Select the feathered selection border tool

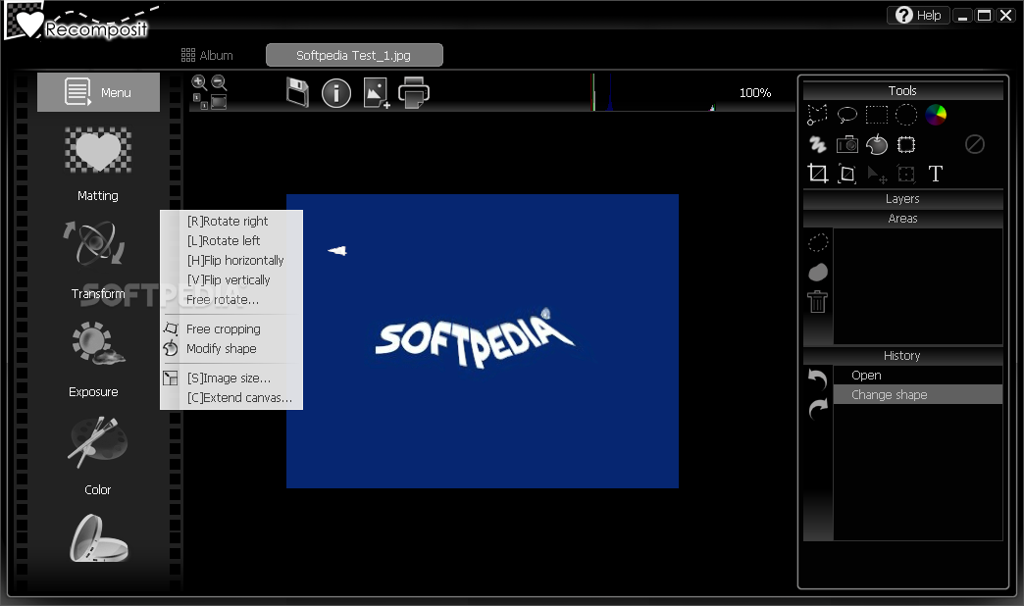click(905, 144)
